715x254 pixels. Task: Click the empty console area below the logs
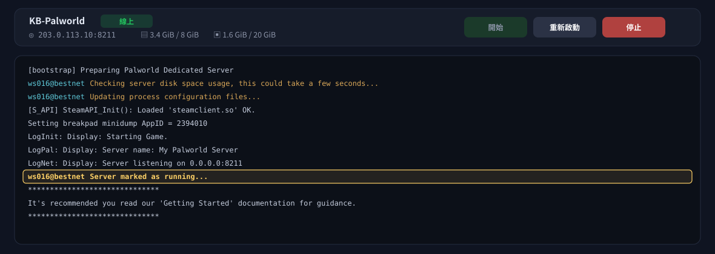[358, 231]
